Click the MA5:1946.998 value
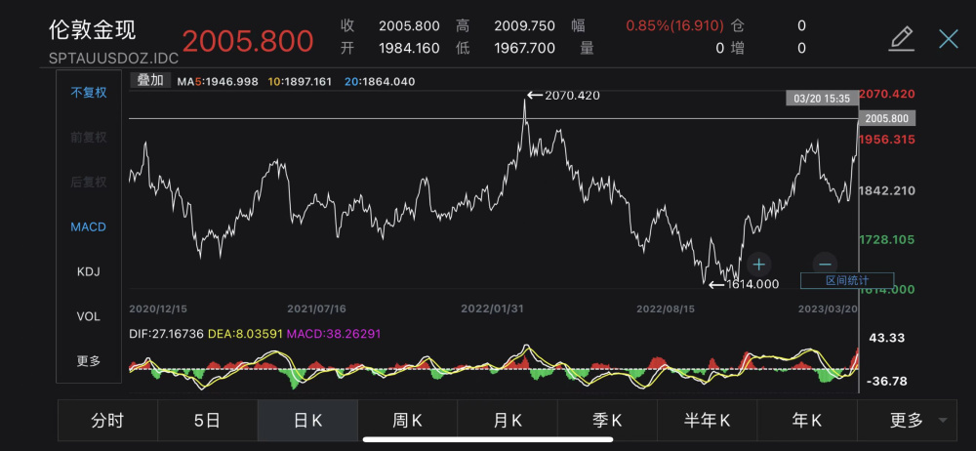The image size is (976, 451). coord(218,82)
